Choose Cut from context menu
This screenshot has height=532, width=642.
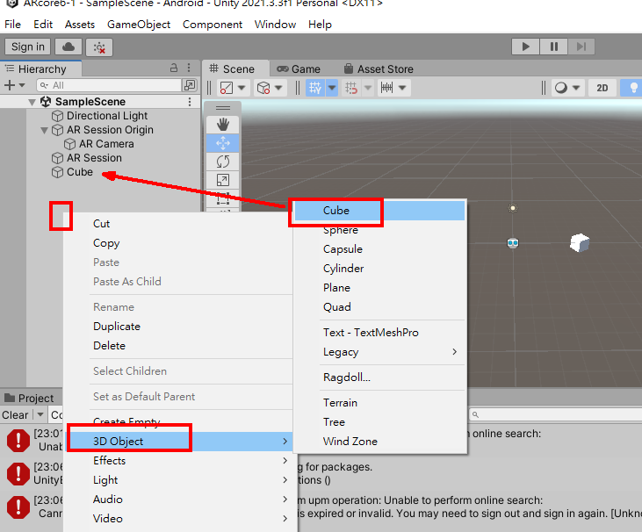(101, 224)
